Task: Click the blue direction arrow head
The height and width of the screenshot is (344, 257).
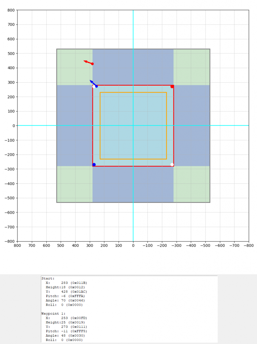Action: tap(91, 81)
